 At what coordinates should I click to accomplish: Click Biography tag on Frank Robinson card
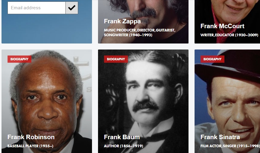tap(19, 59)
